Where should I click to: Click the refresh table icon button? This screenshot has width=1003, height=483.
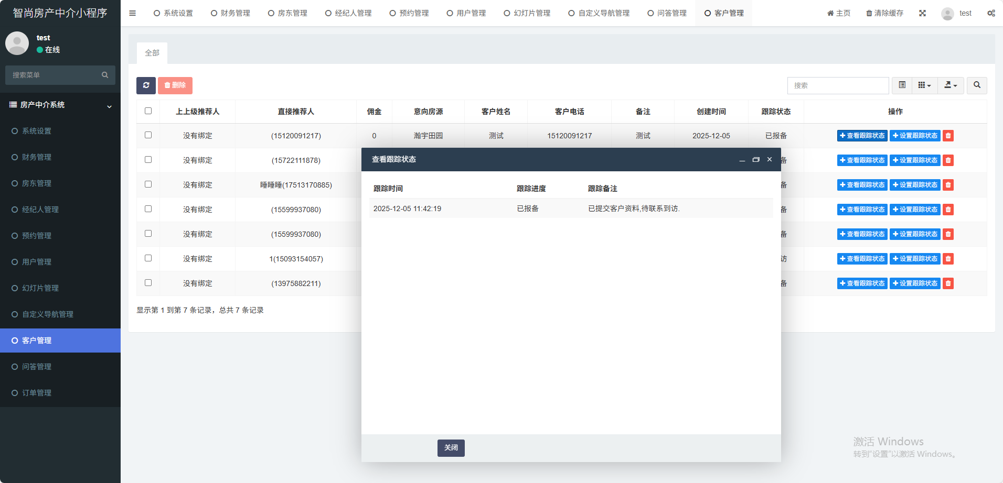coord(146,85)
